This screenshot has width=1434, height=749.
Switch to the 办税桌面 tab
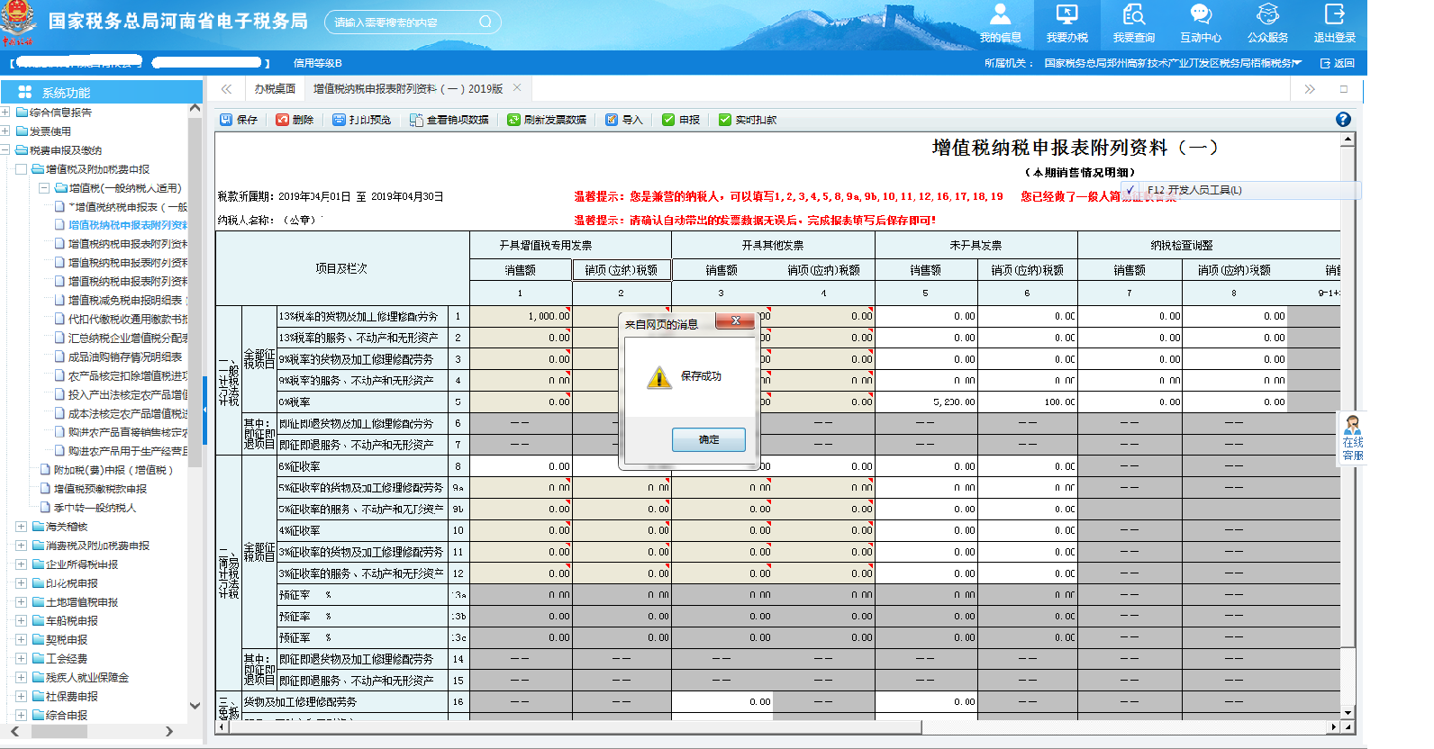point(275,89)
